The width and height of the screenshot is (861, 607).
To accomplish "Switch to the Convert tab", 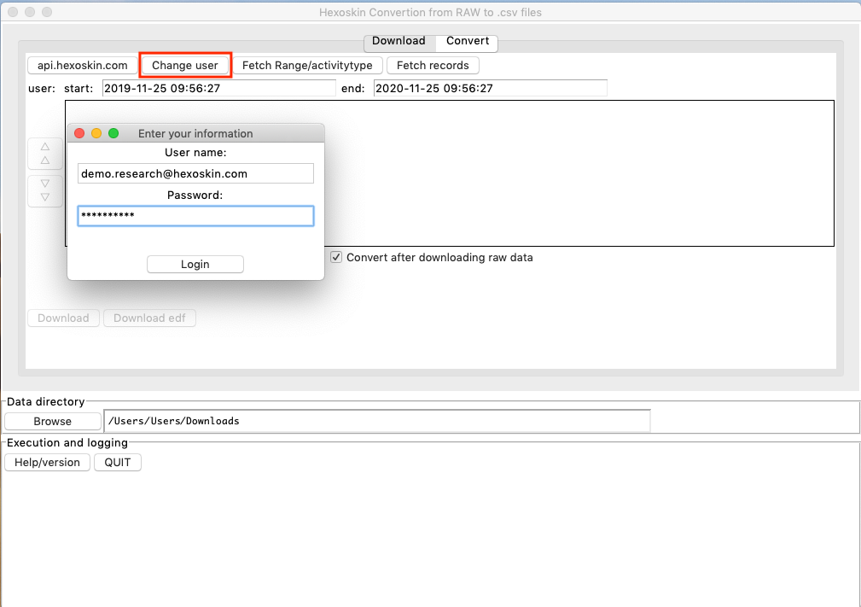I will tap(468, 41).
